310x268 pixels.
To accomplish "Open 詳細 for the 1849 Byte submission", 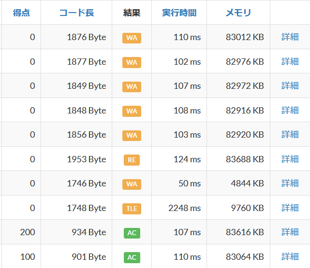I will coord(290,85).
